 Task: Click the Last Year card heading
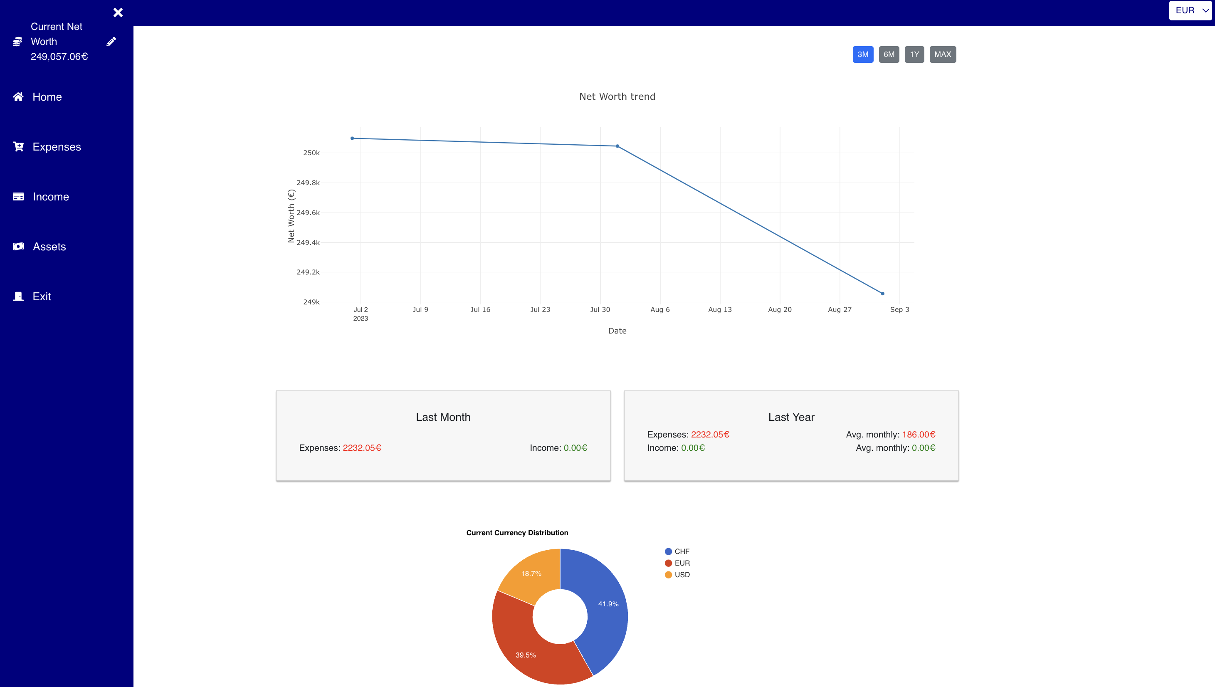pyautogui.click(x=791, y=417)
